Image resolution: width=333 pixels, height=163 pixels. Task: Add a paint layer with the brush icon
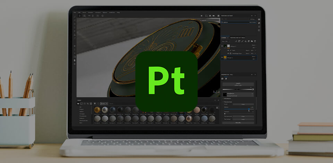click(242, 41)
